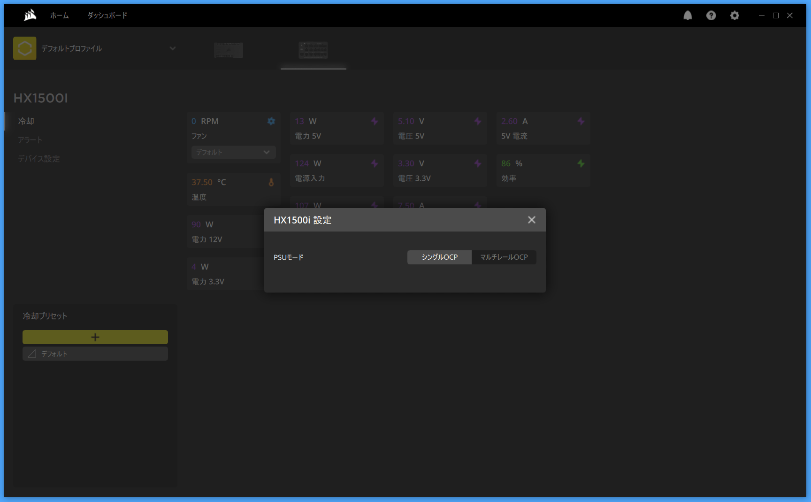
Task: Select the first device thumbnail in header
Action: (229, 50)
